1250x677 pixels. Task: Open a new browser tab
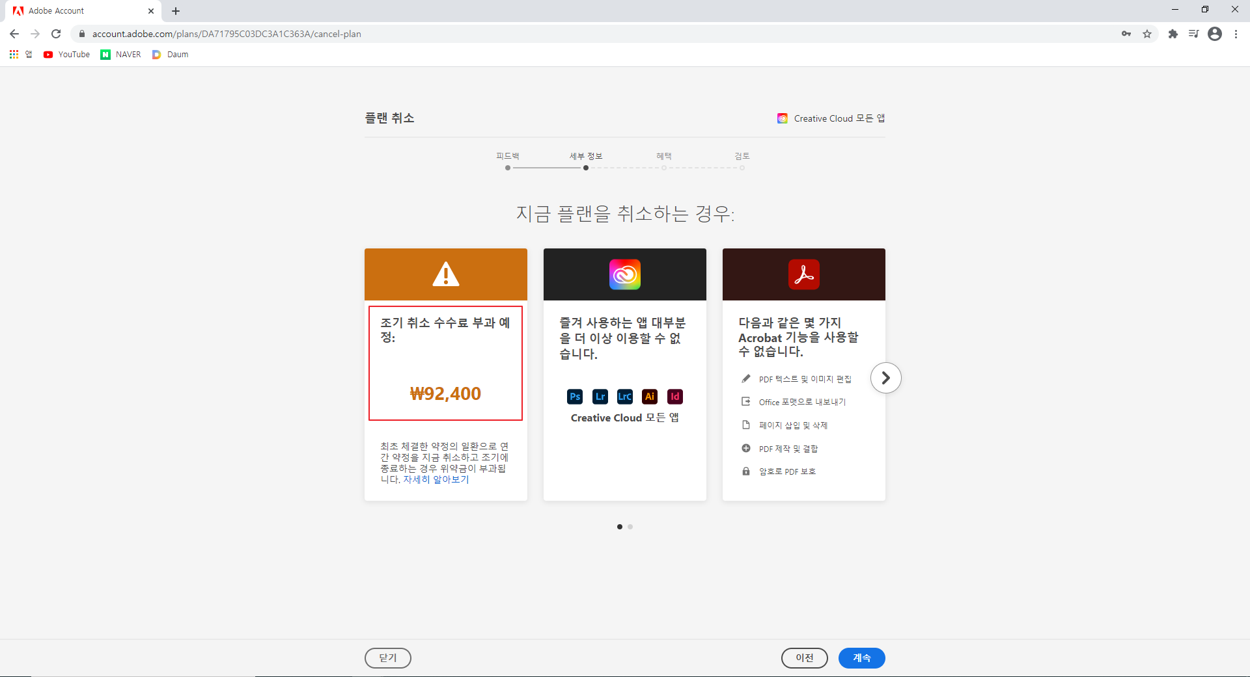pos(176,11)
